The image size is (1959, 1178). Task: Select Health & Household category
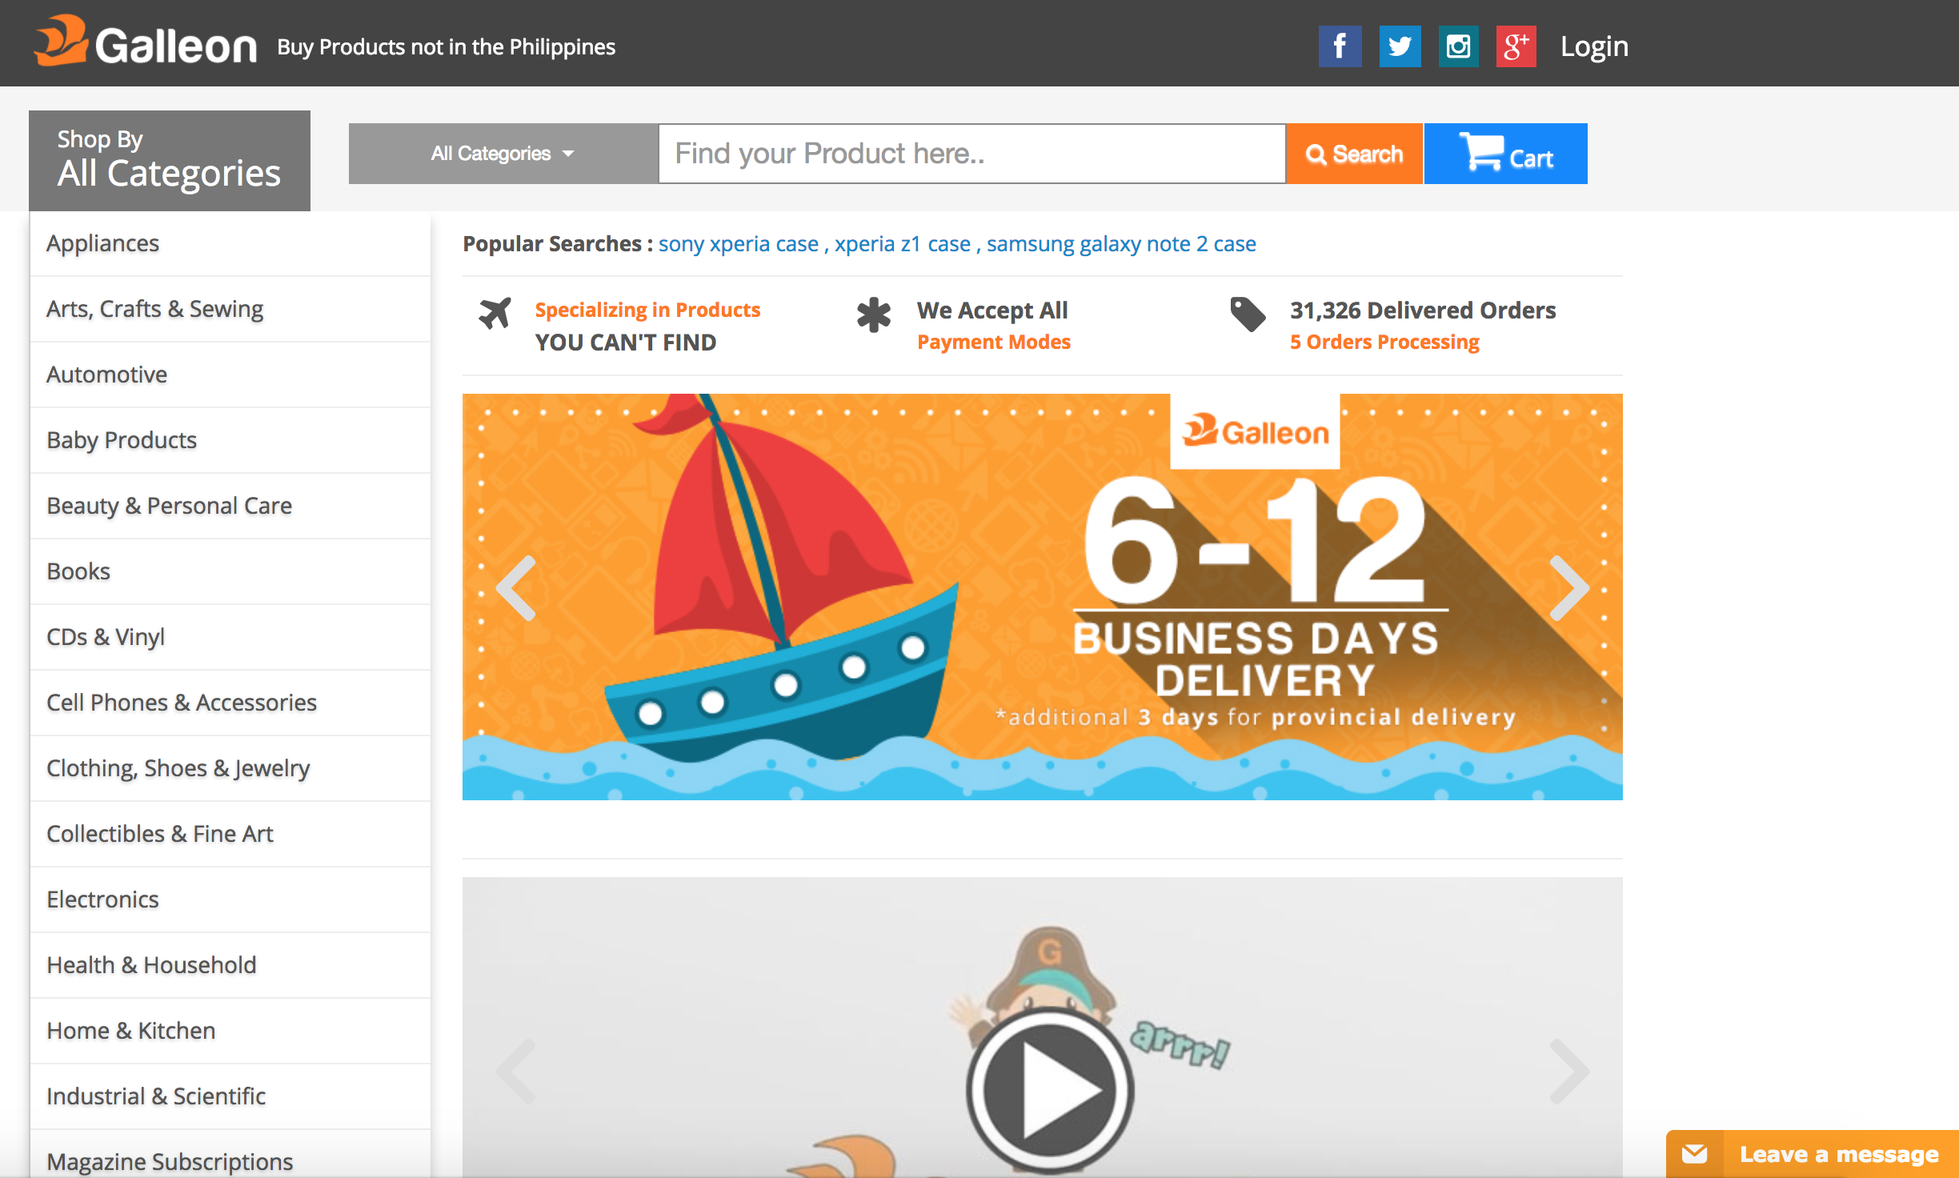pyautogui.click(x=230, y=965)
